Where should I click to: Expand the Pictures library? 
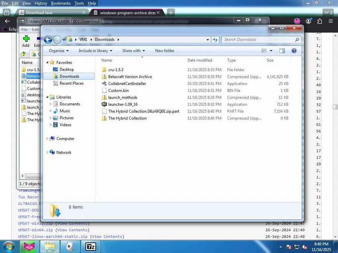click(51, 118)
